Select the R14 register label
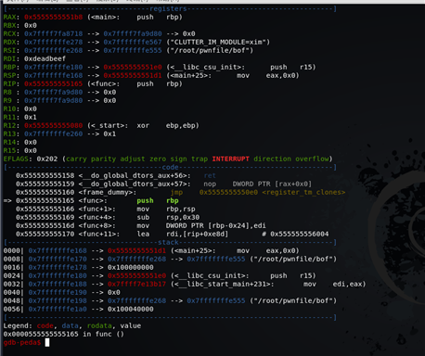Image resolution: width=425 pixels, height=356 pixels. 11,142
